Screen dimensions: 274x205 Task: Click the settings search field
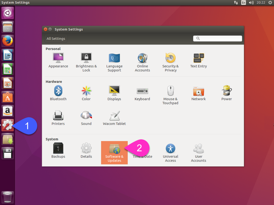click(218, 38)
